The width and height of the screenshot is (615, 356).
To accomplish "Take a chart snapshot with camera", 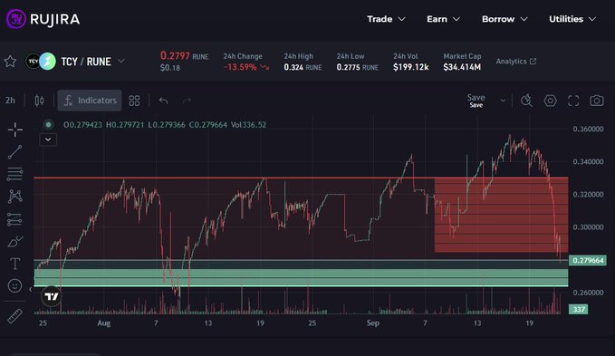I will [x=597, y=101].
